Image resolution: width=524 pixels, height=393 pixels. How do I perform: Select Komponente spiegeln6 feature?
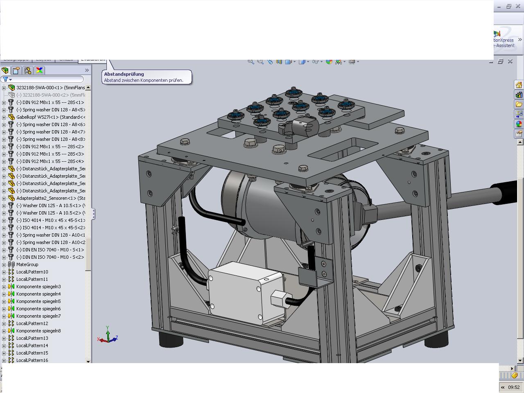38,309
